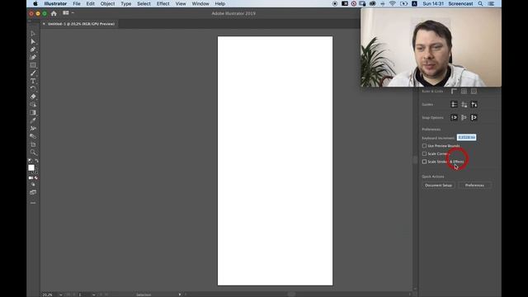This screenshot has width=528, height=297.
Task: Select the Pen tool
Action: (x=33, y=49)
